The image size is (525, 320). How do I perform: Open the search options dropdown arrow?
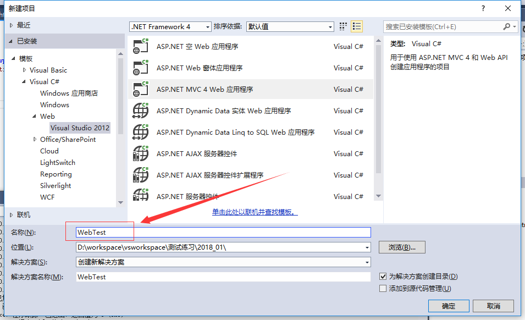coord(515,26)
